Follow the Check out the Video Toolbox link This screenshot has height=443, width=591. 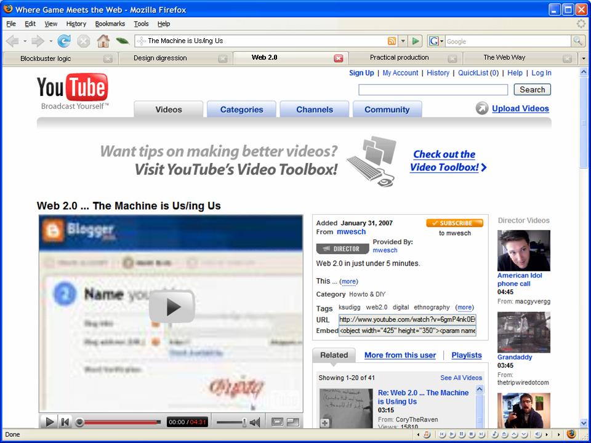448,161
